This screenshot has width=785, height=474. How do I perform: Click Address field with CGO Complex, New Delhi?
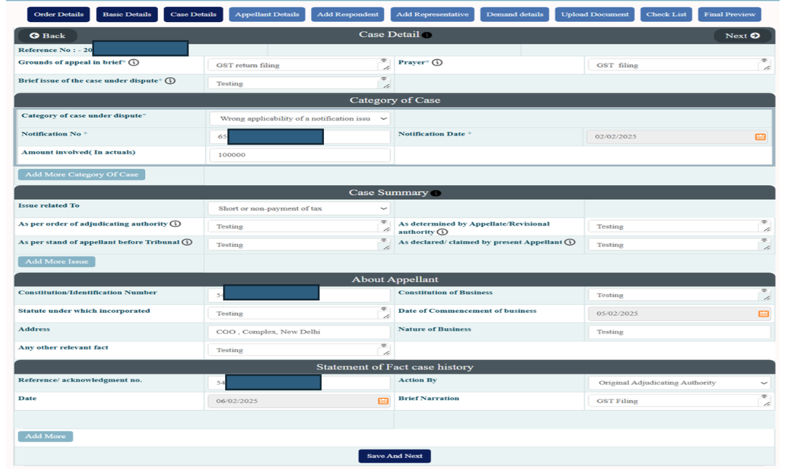point(300,332)
